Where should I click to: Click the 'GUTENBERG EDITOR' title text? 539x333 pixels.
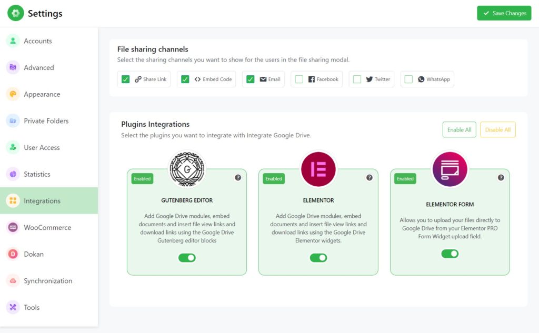tap(187, 200)
